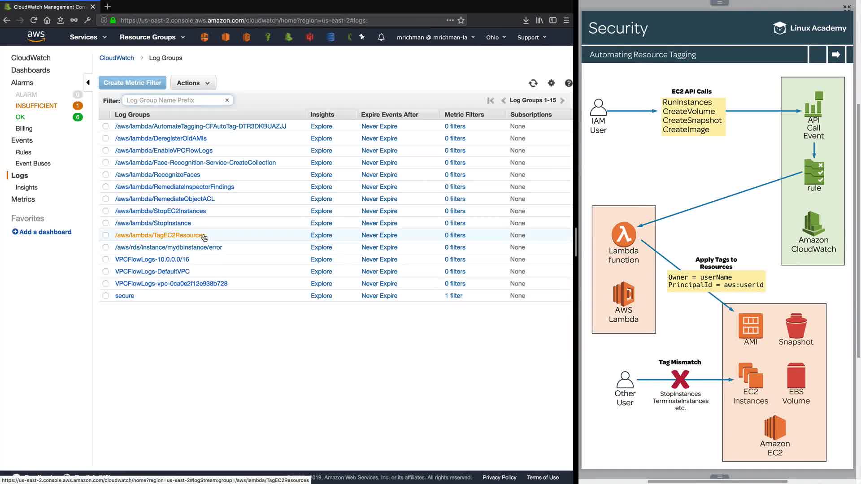Open the Ohio region dropdown
The height and width of the screenshot is (484, 861).
click(496, 37)
